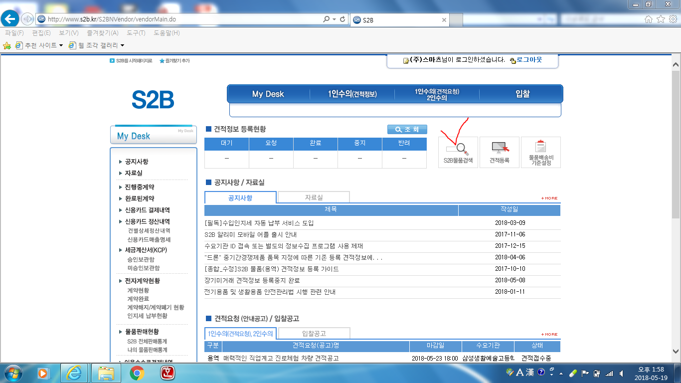681x383 pixels.
Task: Click Add to favorites bar star icon
Action: point(7,45)
